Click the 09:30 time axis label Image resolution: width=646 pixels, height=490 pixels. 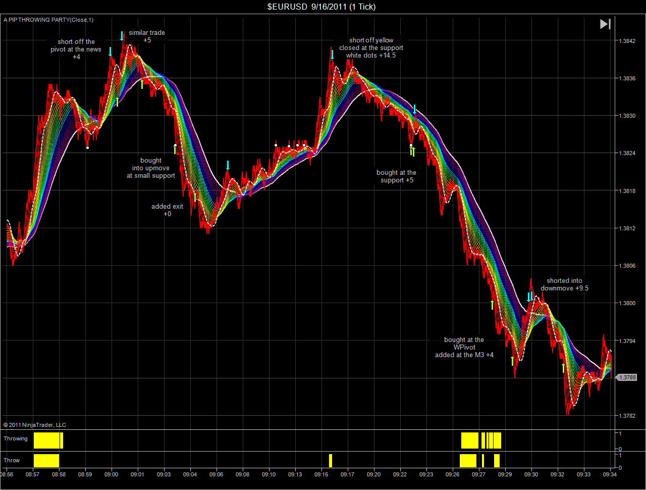[x=531, y=474]
